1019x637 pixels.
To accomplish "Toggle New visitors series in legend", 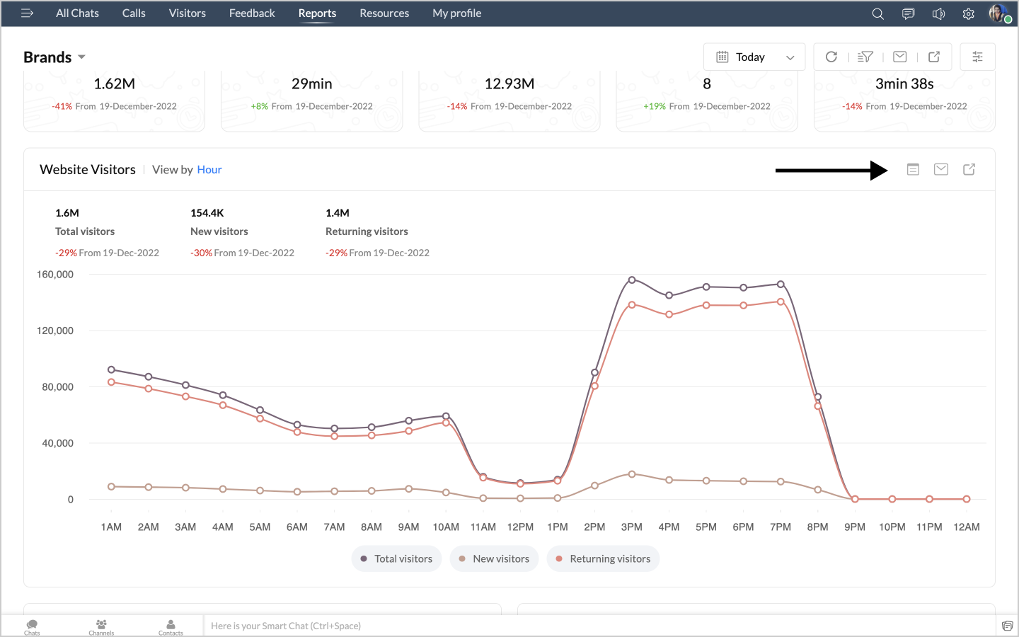I will (494, 558).
